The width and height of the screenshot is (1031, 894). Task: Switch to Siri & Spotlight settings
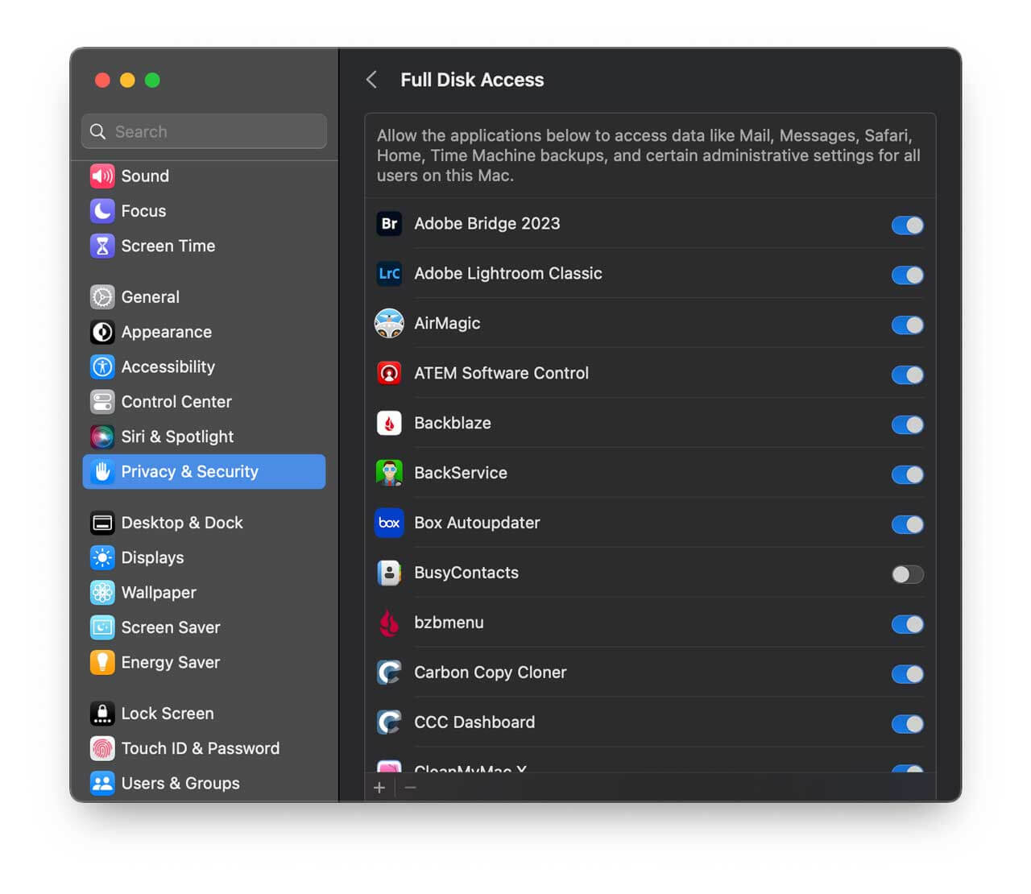coord(177,437)
